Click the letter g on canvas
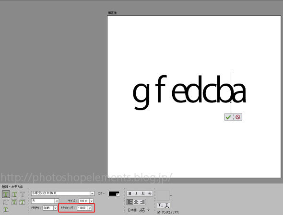The width and height of the screenshot is (283, 215). point(141,96)
